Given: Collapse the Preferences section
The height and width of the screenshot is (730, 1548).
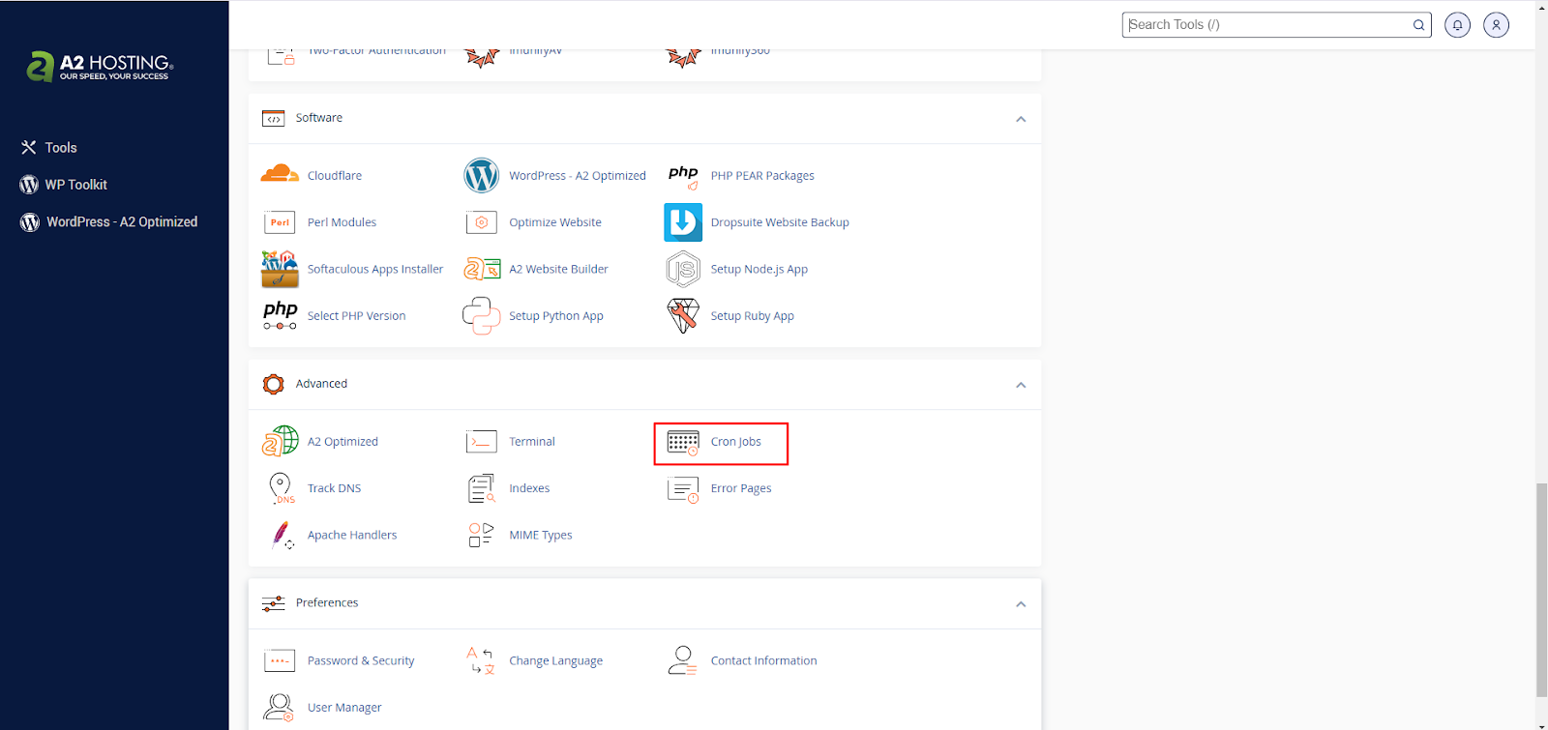Looking at the screenshot, I should 1021,604.
